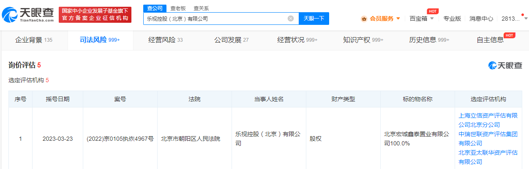The image size is (529, 169).
Task: Expand the 百宝箱 dropdown arrow
Action: click(x=432, y=19)
